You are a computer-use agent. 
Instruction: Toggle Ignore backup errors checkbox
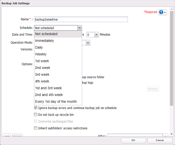pos(36,108)
